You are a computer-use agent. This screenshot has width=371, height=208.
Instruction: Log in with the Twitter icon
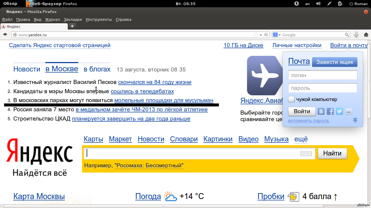[x=339, y=111]
